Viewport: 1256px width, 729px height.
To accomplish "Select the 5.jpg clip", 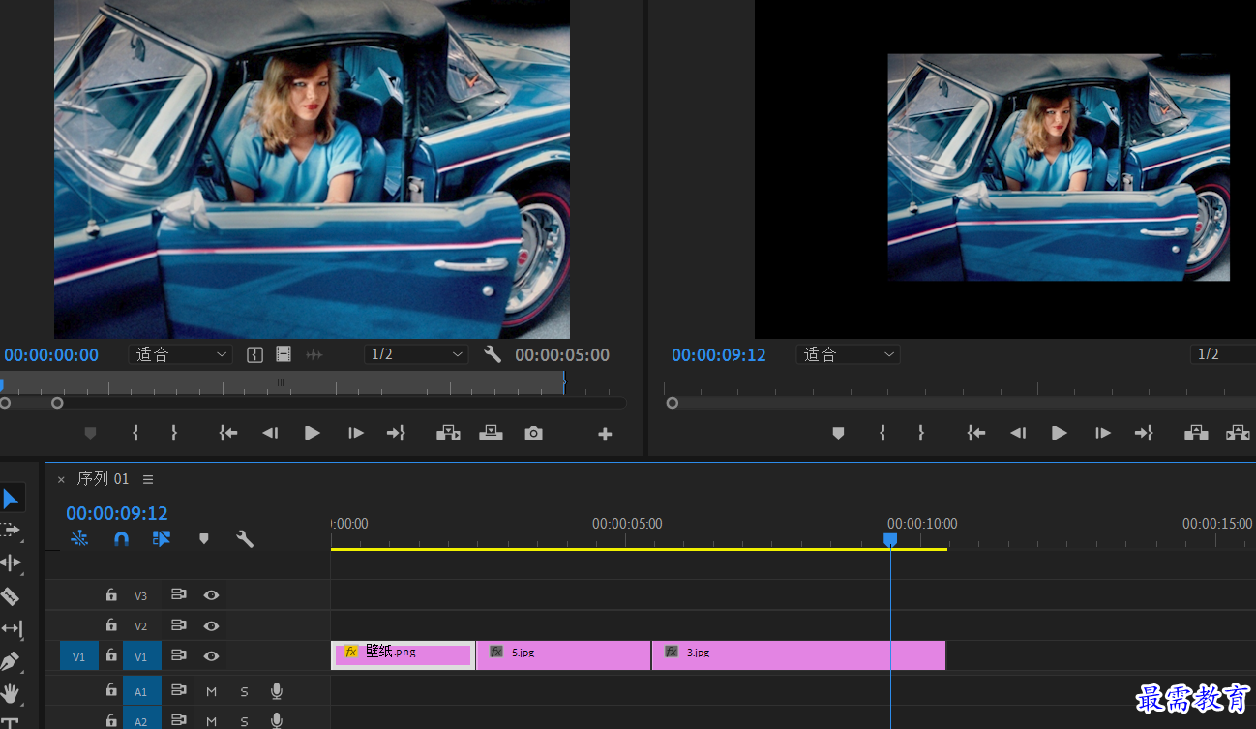I will click(x=563, y=655).
